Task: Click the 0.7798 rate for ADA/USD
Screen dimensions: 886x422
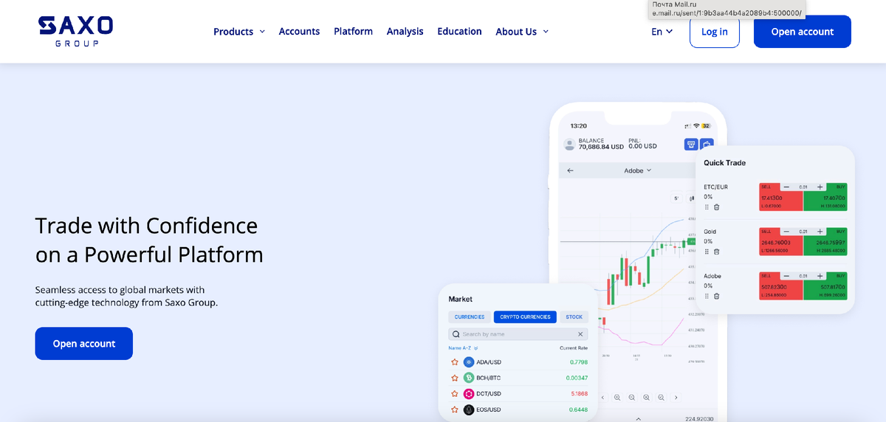Action: pyautogui.click(x=578, y=362)
